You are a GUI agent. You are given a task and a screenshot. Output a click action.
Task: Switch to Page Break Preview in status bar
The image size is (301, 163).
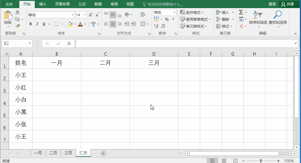(x=235, y=161)
